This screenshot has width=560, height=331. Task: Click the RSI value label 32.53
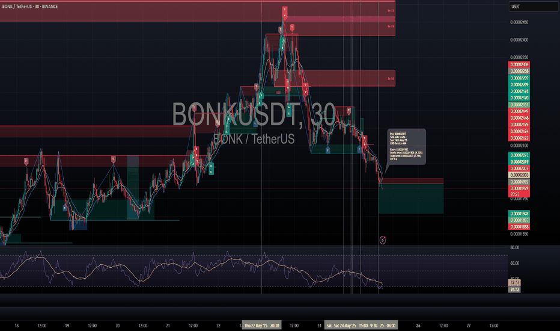pyautogui.click(x=515, y=283)
